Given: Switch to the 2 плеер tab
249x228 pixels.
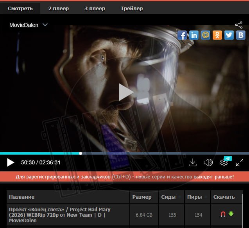Looking at the screenshot, I should pyautogui.click(x=58, y=8).
